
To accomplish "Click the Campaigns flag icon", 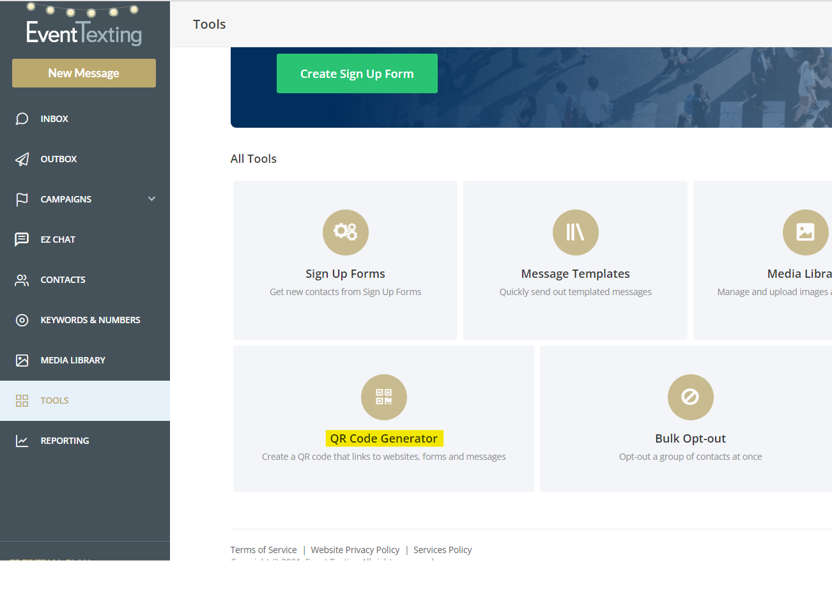I will [x=22, y=199].
